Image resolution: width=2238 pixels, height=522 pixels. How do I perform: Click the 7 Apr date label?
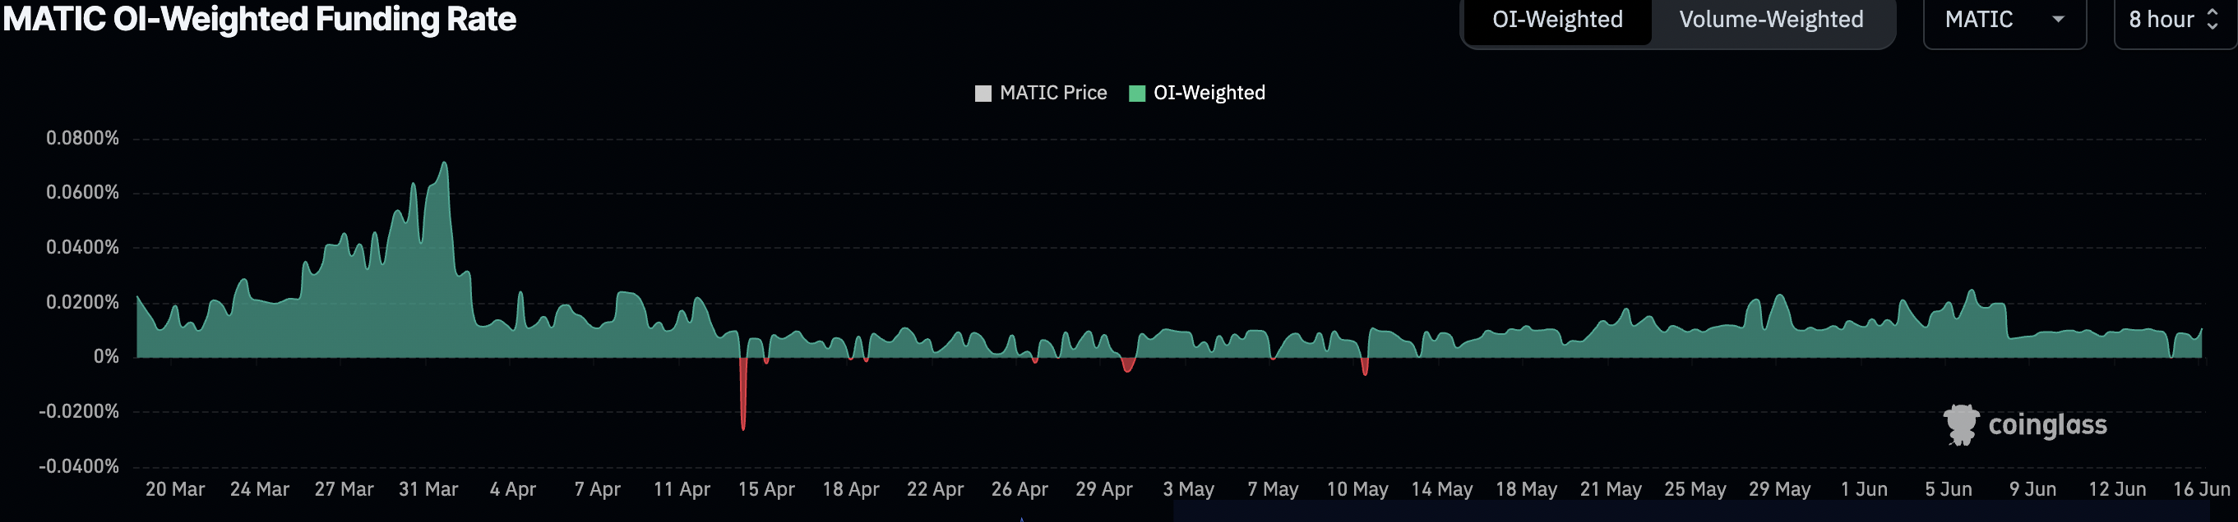(597, 489)
